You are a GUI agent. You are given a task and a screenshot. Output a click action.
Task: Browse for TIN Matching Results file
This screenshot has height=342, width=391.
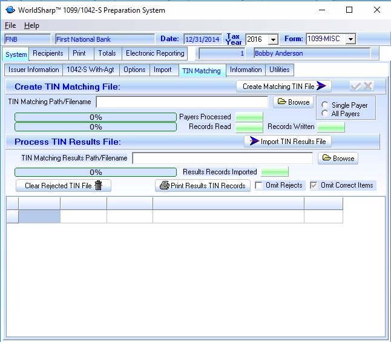338,159
